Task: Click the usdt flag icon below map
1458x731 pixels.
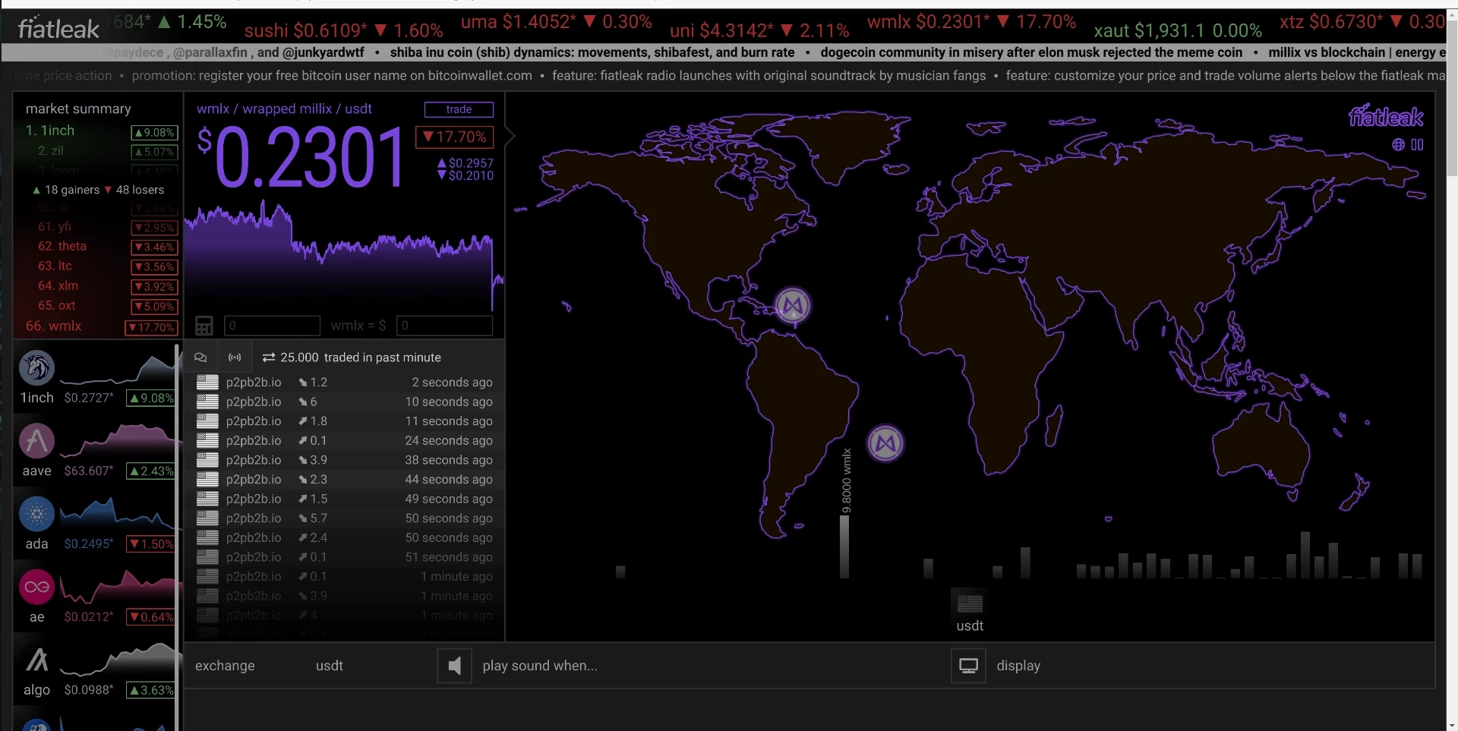Action: [970, 603]
